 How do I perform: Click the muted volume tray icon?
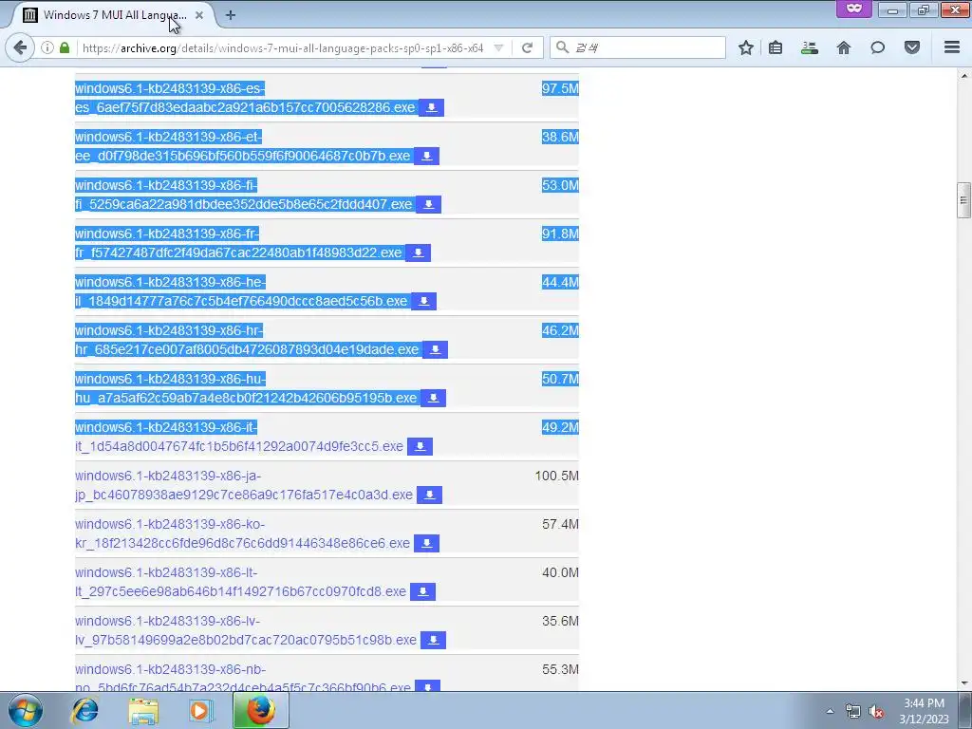click(x=876, y=712)
